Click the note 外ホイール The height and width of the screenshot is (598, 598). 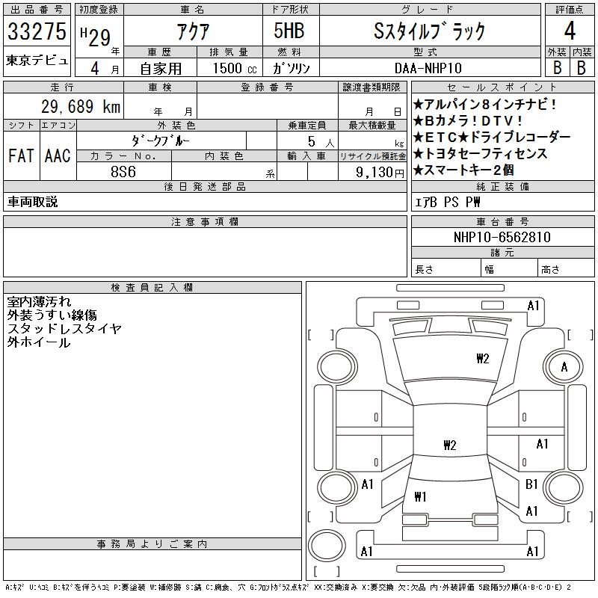tap(39, 342)
